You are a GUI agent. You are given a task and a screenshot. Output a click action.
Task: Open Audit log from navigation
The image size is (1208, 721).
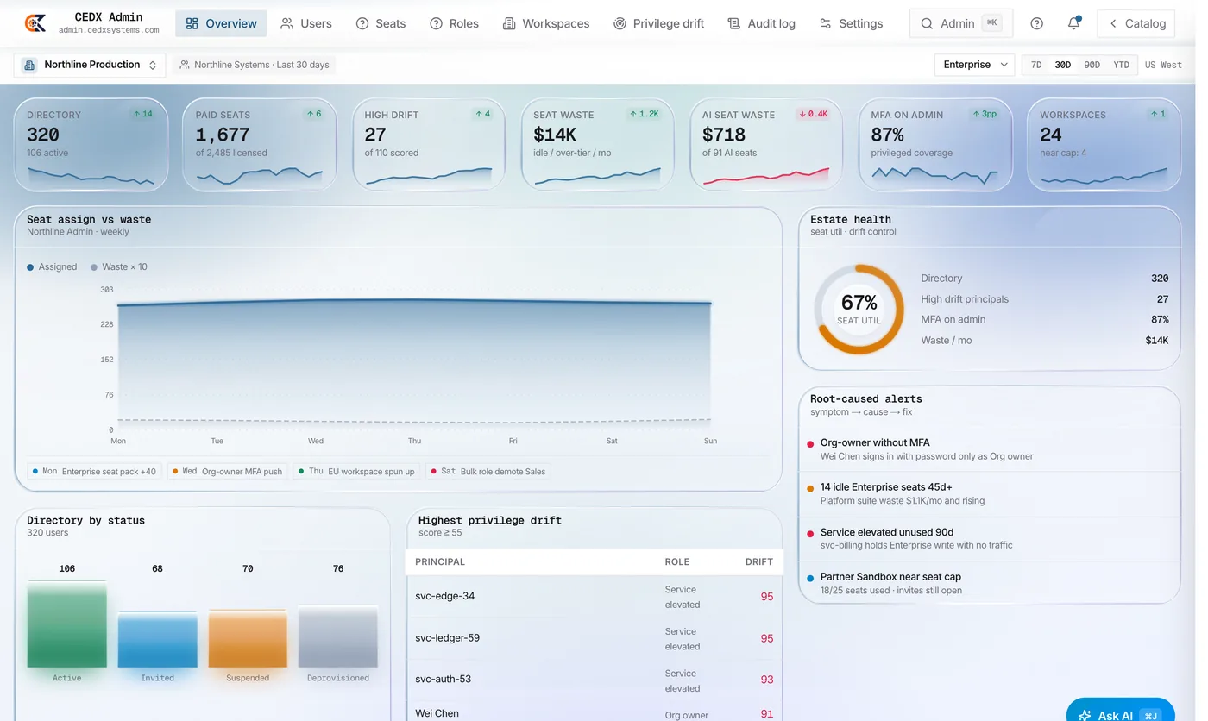(x=761, y=23)
